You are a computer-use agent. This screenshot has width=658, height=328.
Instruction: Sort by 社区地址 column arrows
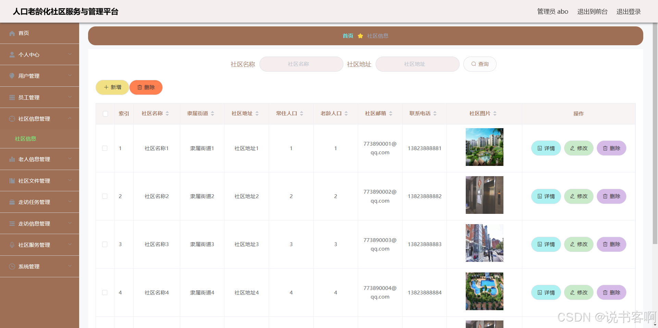[257, 113]
